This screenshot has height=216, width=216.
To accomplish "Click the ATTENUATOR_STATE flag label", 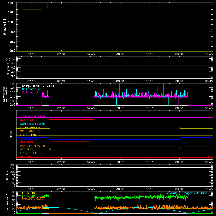I will [33, 117].
